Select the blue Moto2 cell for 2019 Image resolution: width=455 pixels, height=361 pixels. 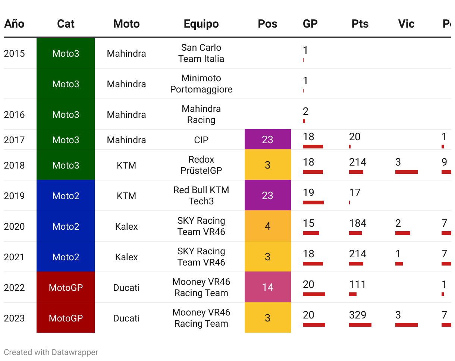(x=66, y=196)
